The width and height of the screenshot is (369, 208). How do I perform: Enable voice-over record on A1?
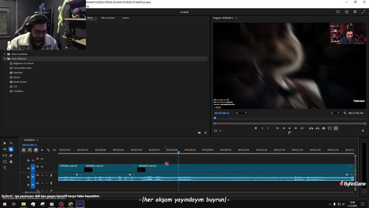[51, 175]
